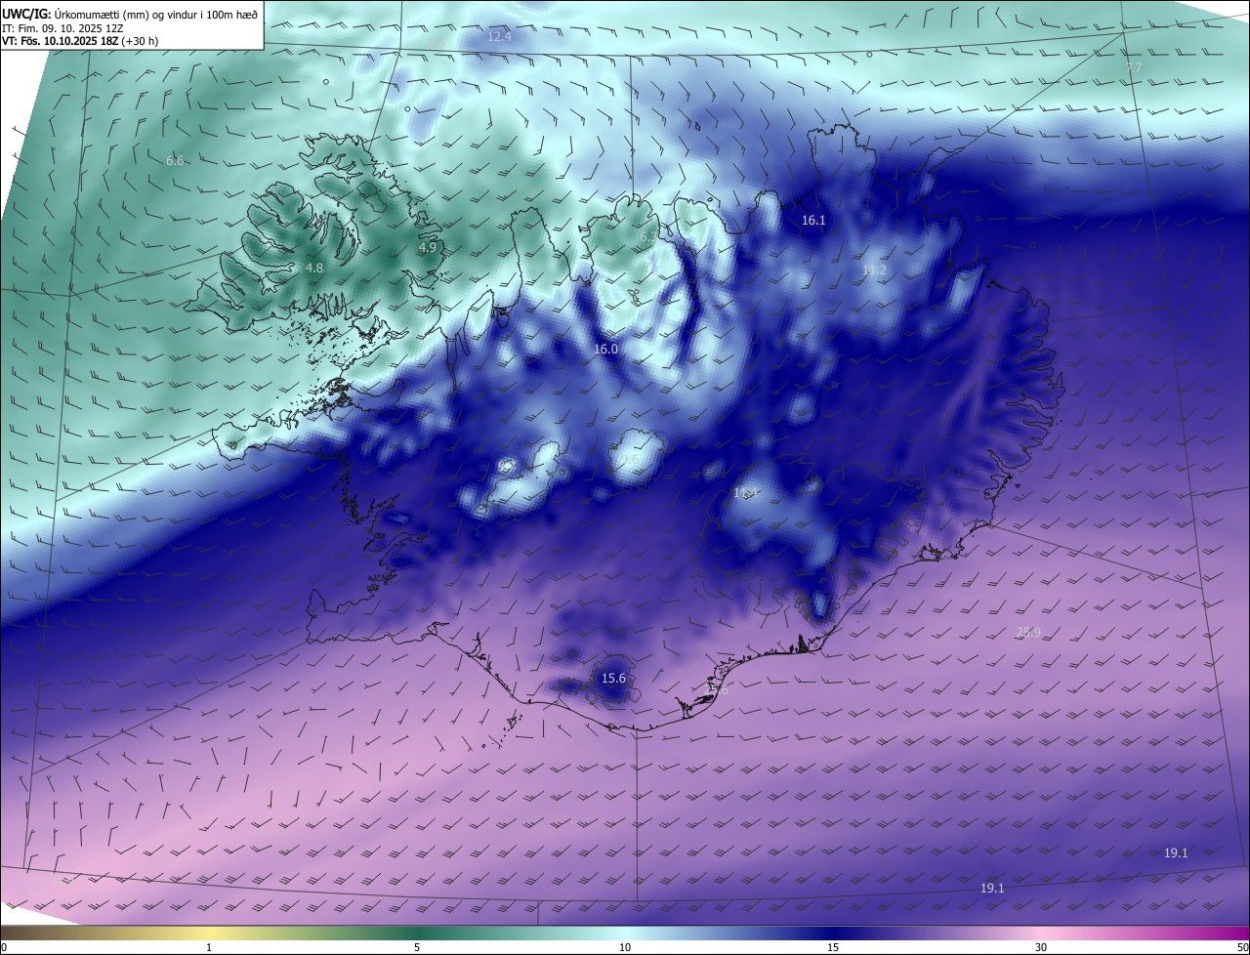Click the IT: Fim. 09. 10. 2025 12Z line

(62, 28)
